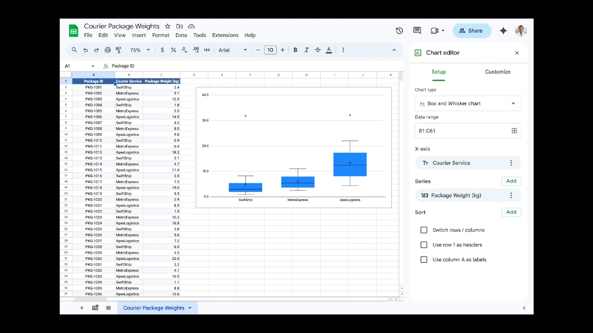The height and width of the screenshot is (333, 593).
Task: Toggle bold formatting
Action: 295,50
